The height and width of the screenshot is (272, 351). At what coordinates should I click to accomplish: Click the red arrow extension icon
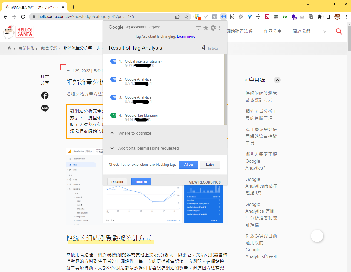point(267,17)
